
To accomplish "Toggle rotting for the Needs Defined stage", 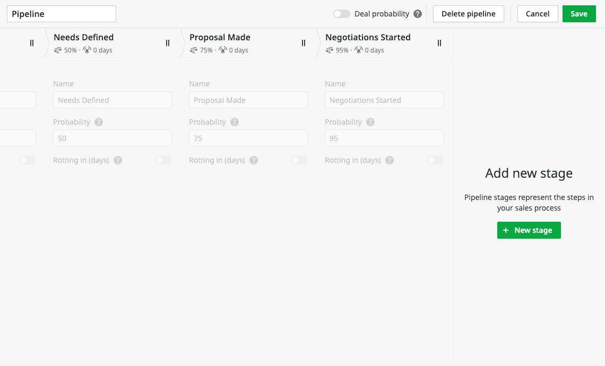I will click(x=163, y=160).
